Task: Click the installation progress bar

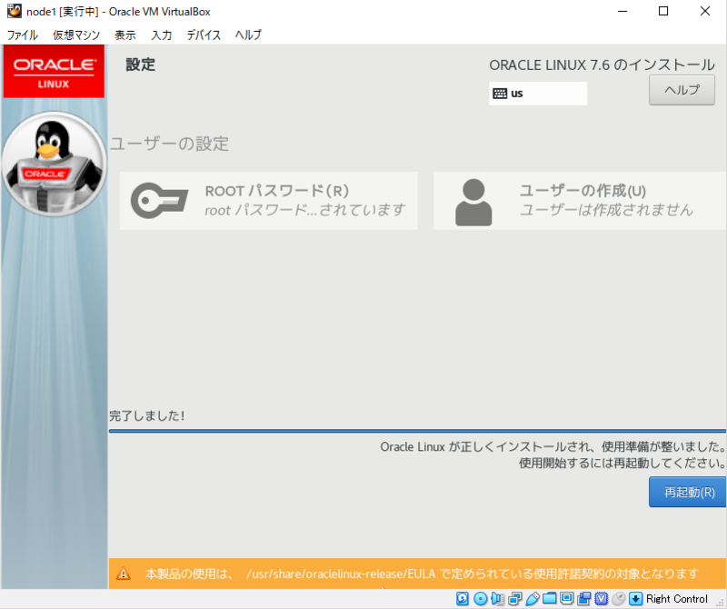Action: 418,431
